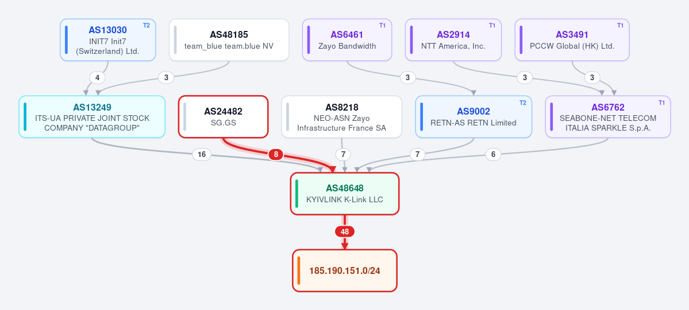Click the AS48185 team.blue NV node
The height and width of the screenshot is (310, 689).
(x=229, y=40)
